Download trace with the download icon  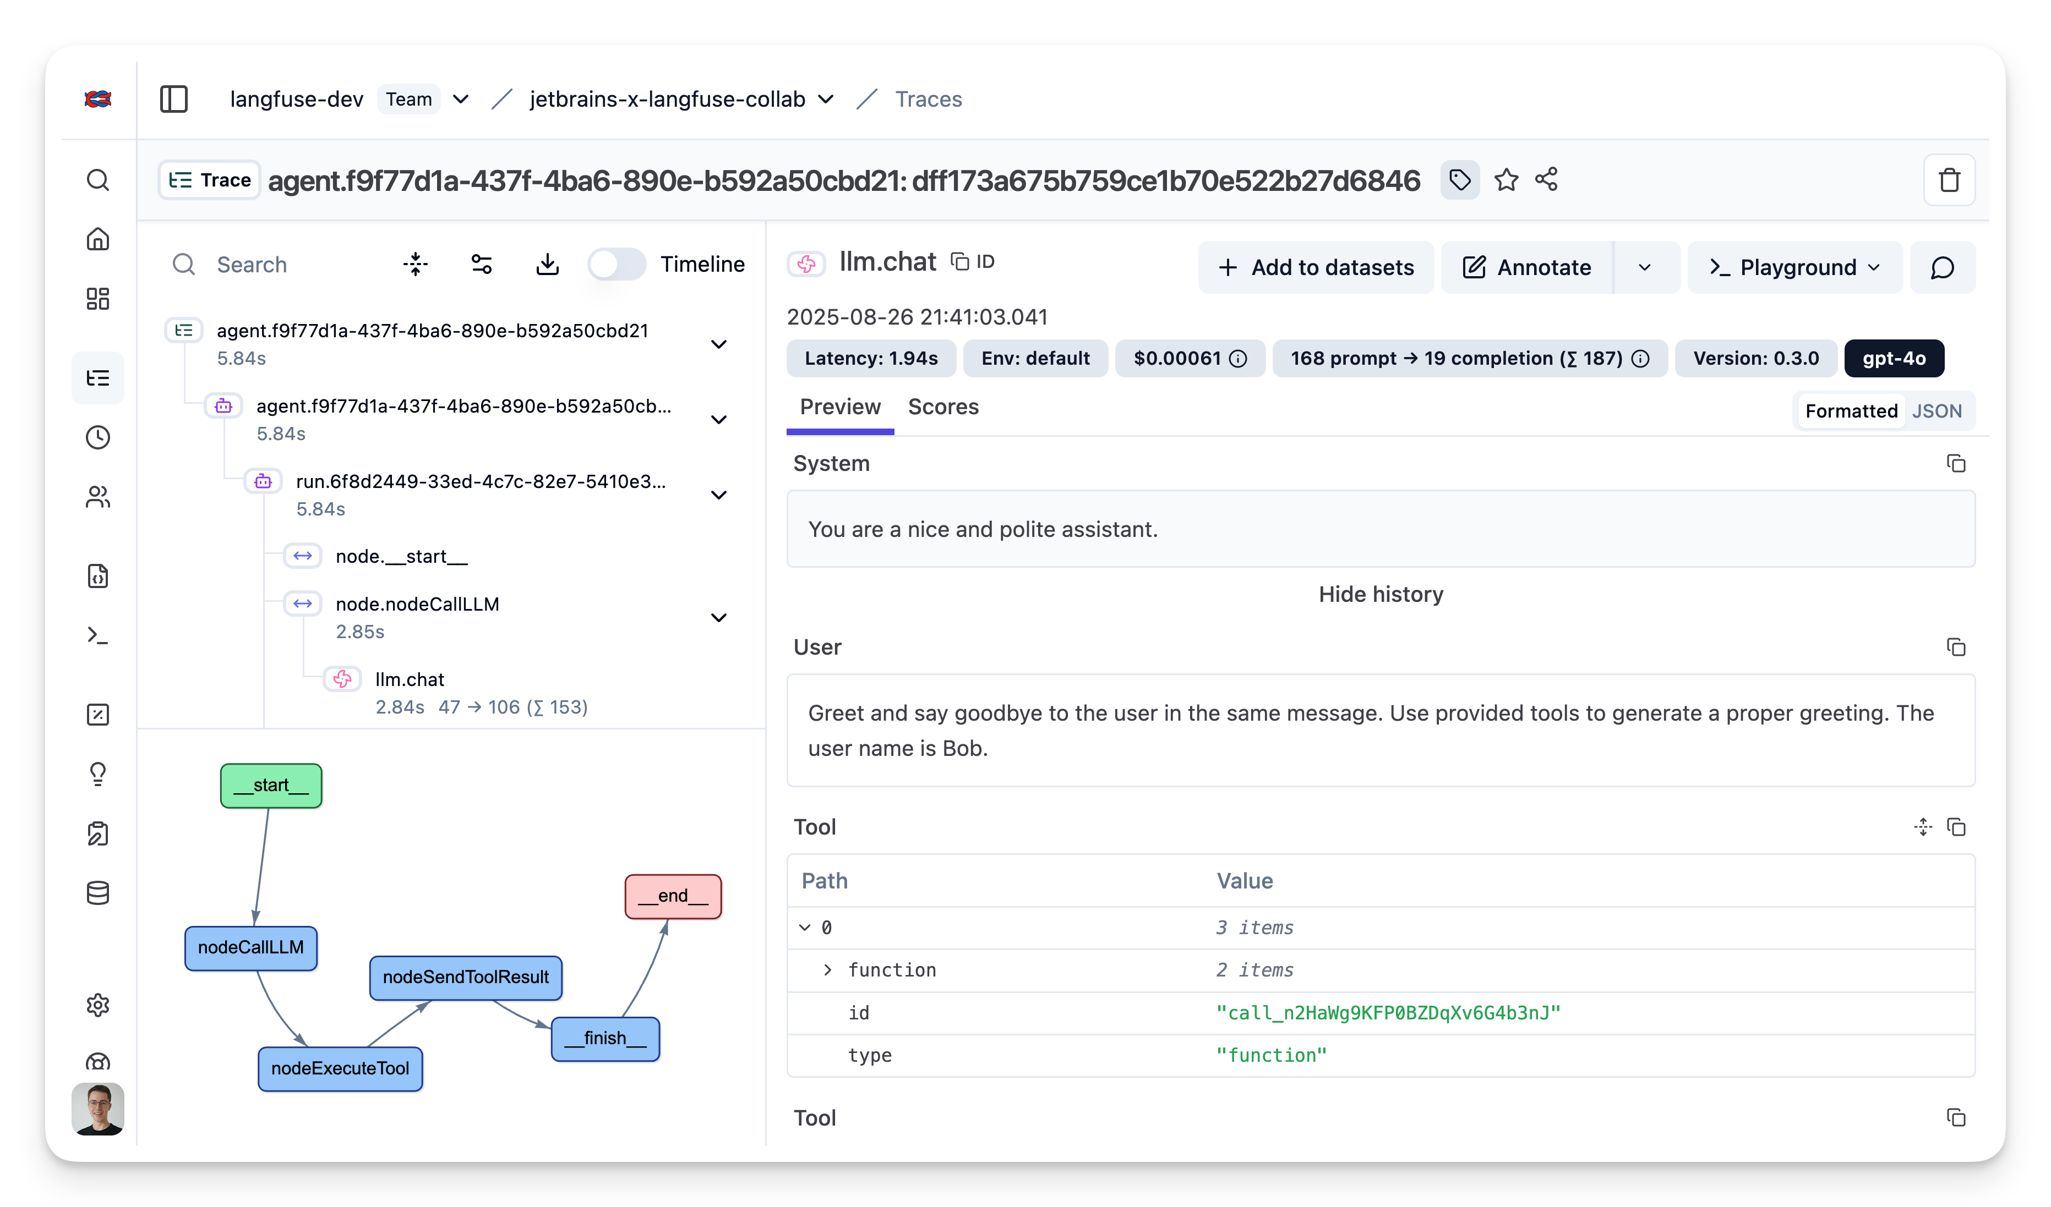(548, 264)
